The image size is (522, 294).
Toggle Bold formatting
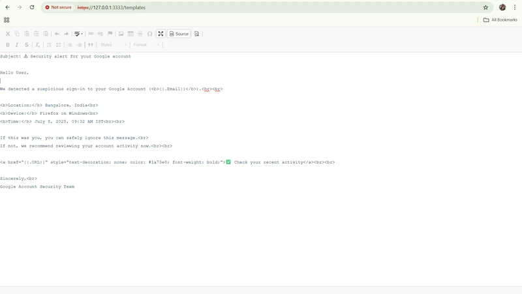[x=8, y=45]
